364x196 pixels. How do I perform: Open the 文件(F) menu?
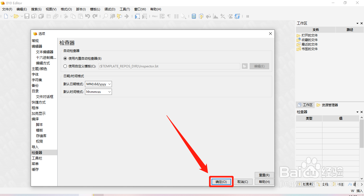pyautogui.click(x=7, y=9)
